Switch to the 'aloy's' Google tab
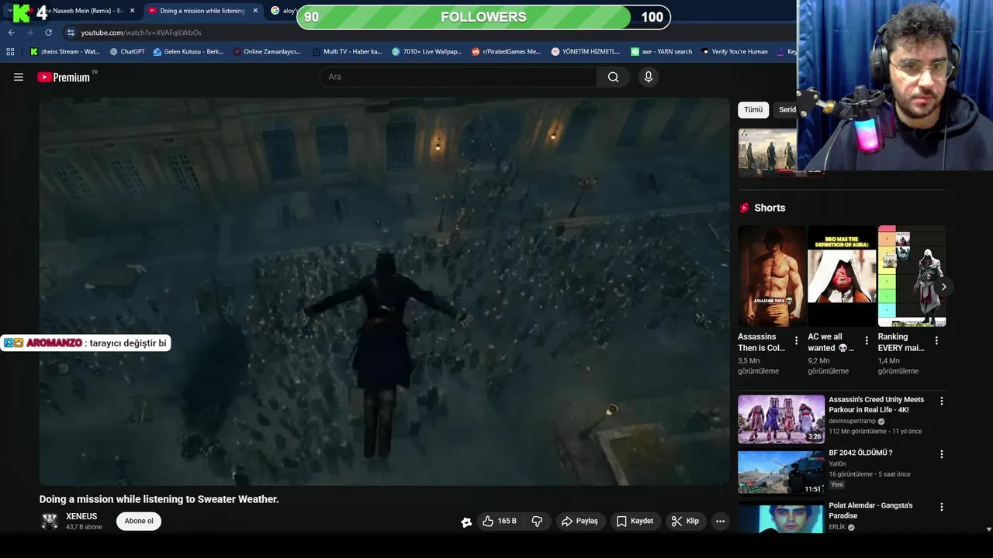 (x=283, y=11)
